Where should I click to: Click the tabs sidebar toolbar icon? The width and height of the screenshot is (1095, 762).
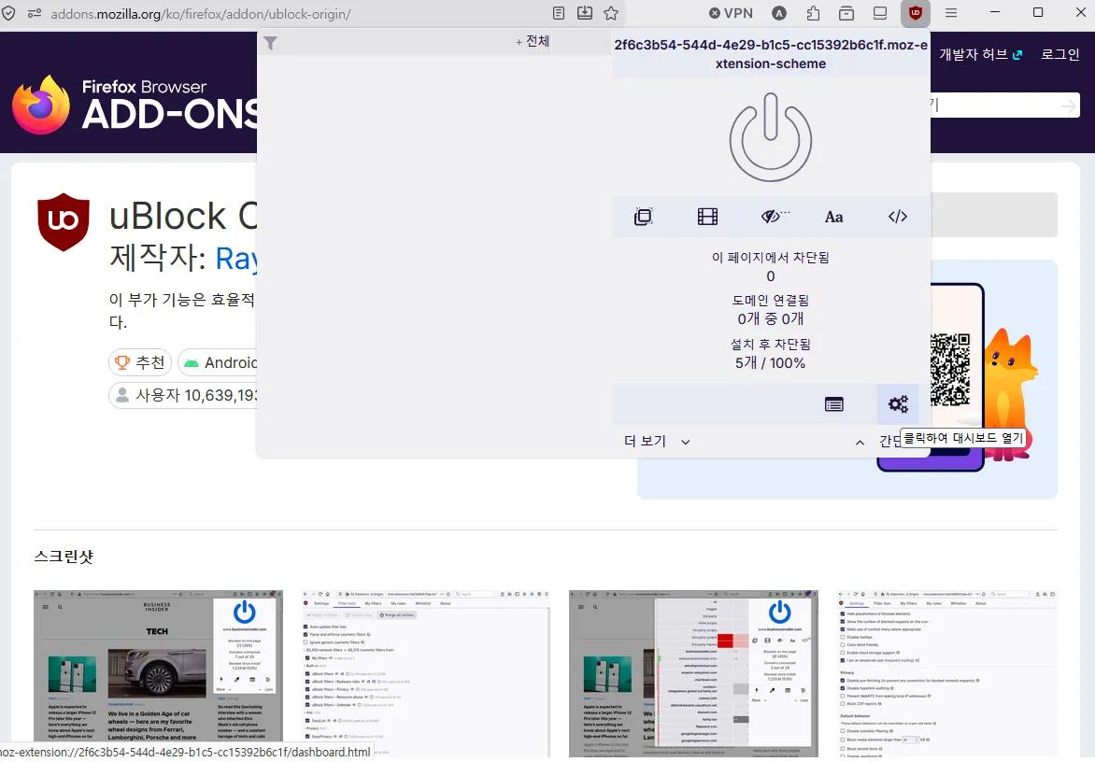(880, 12)
